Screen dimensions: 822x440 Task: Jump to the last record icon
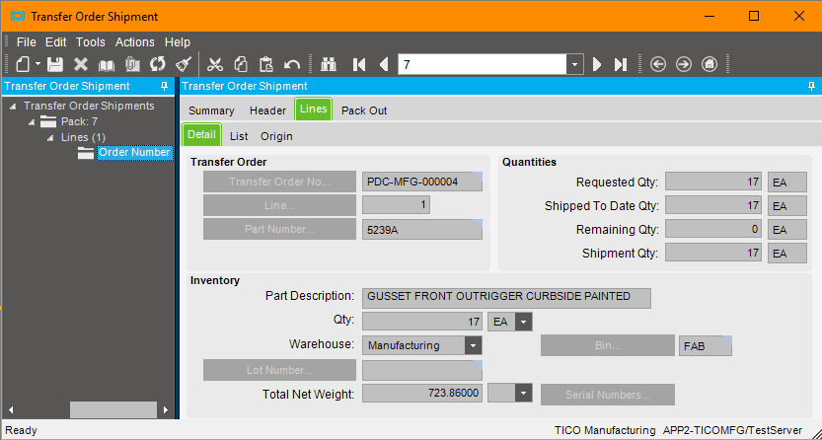621,64
